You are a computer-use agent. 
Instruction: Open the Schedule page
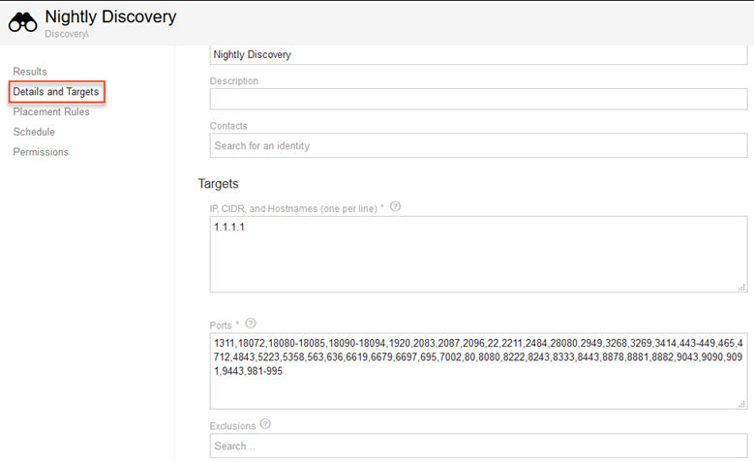(x=34, y=132)
